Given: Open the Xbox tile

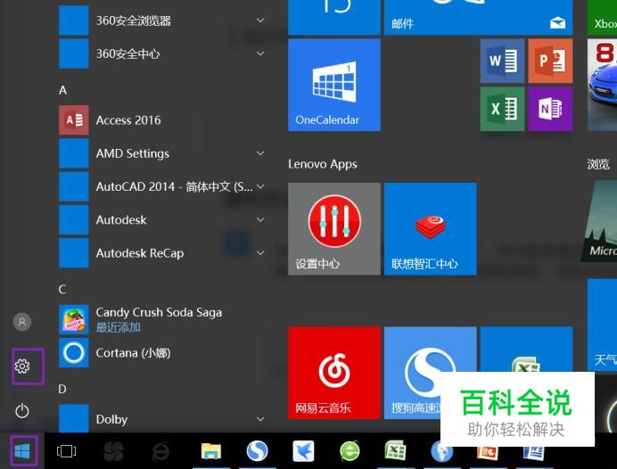Looking at the screenshot, I should pyautogui.click(x=602, y=17).
